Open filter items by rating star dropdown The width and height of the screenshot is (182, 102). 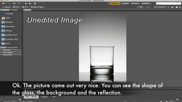coord(148,7)
